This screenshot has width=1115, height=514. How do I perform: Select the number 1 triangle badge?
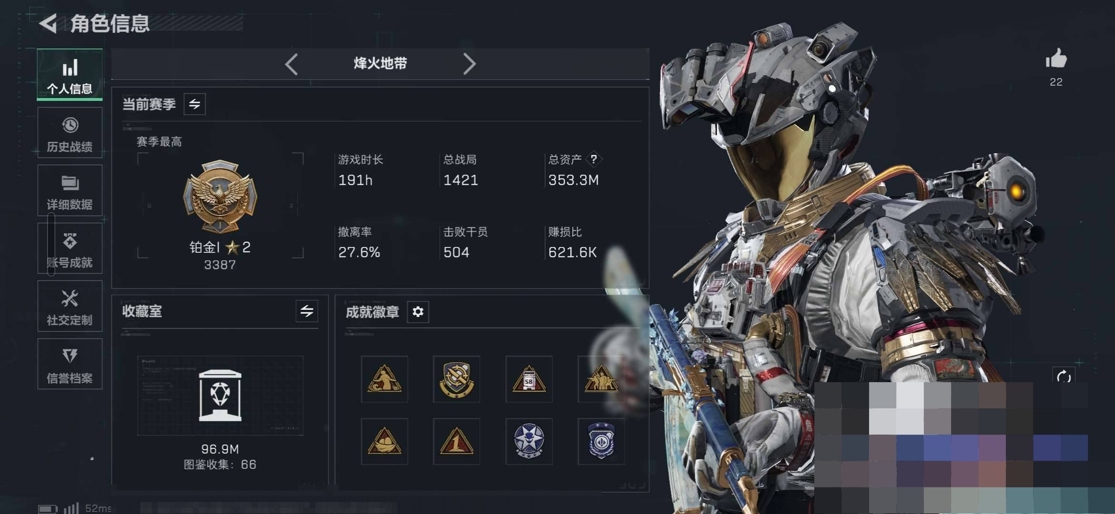[456, 441]
